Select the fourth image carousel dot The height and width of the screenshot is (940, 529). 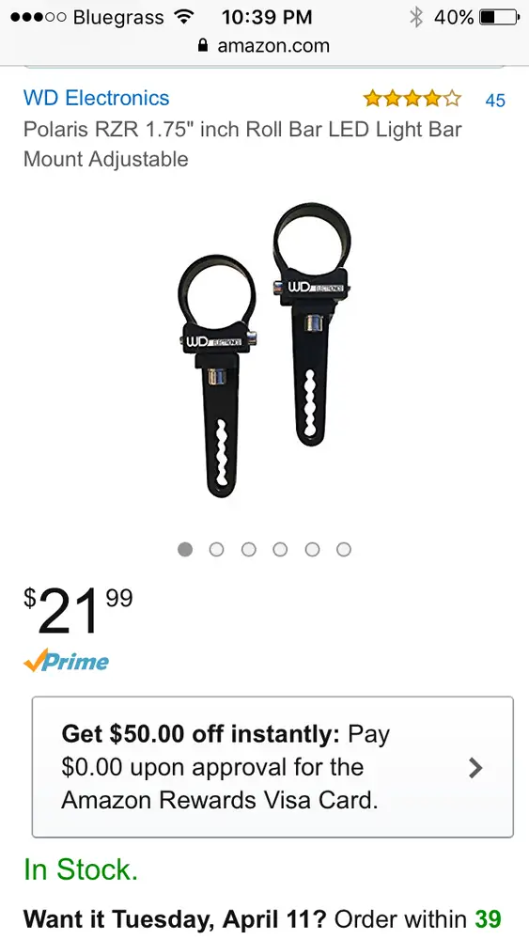[x=280, y=549]
